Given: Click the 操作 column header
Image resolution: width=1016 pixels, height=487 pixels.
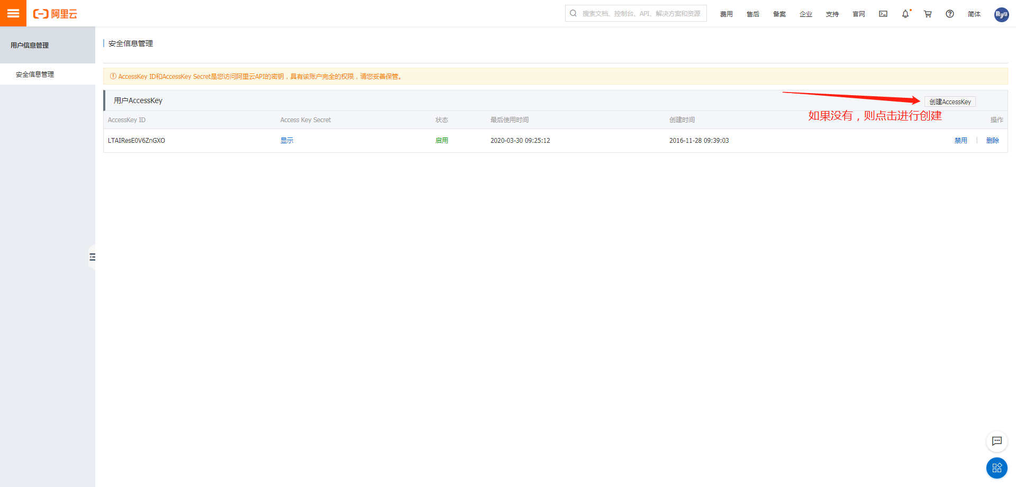Looking at the screenshot, I should tap(996, 120).
